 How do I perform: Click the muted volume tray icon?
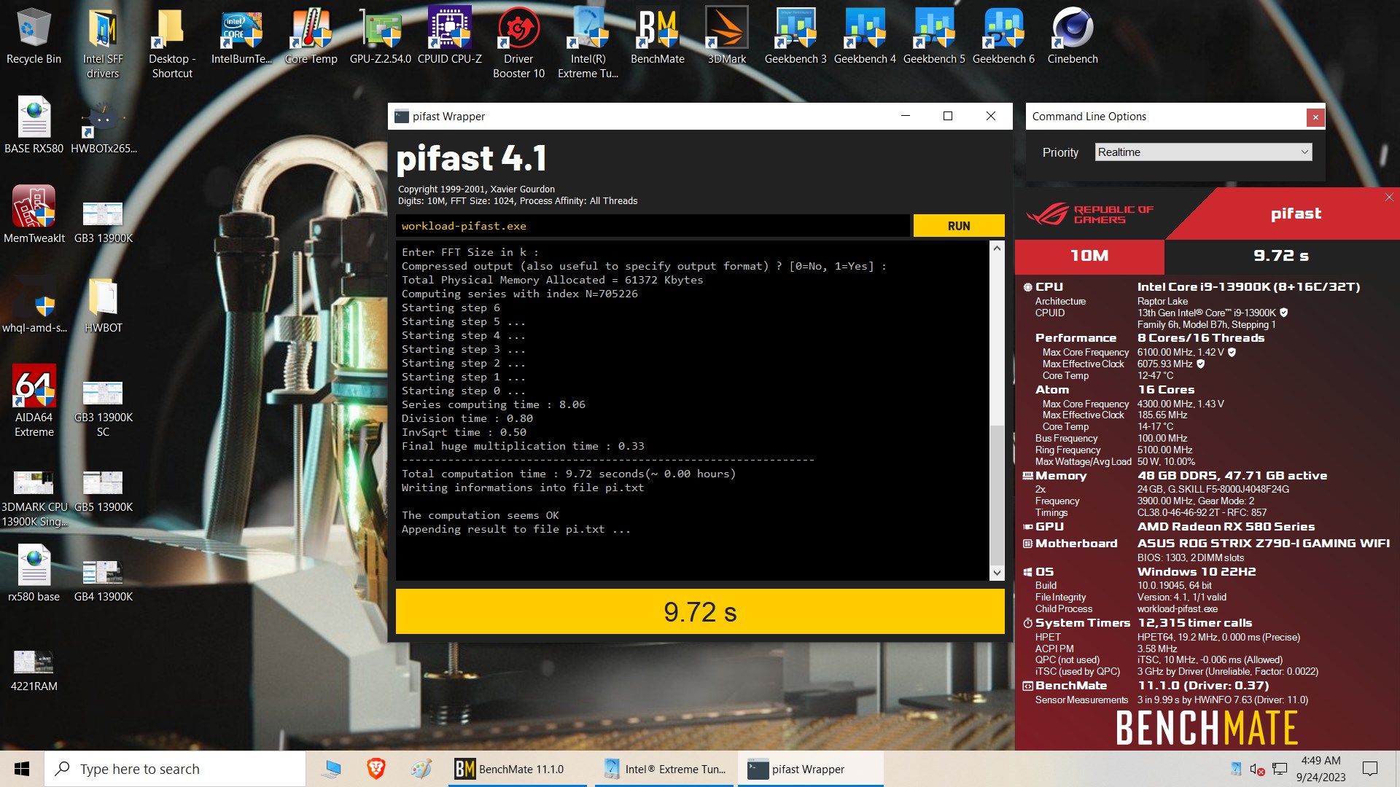1257,769
